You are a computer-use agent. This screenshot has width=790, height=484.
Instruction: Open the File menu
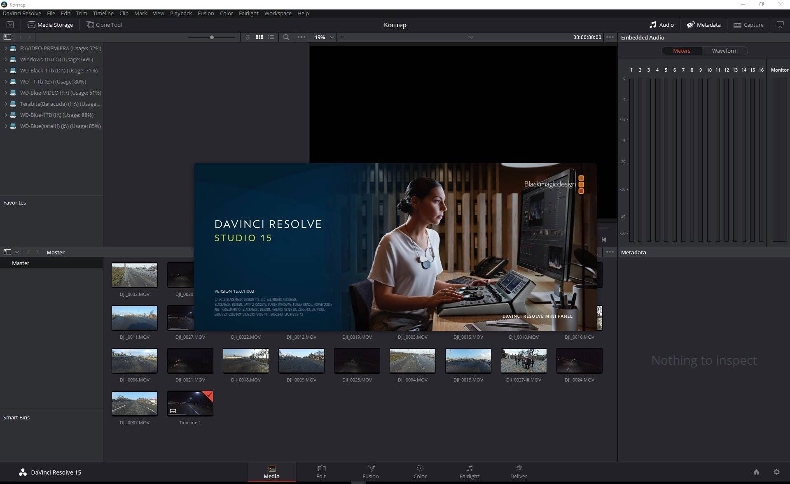tap(51, 13)
